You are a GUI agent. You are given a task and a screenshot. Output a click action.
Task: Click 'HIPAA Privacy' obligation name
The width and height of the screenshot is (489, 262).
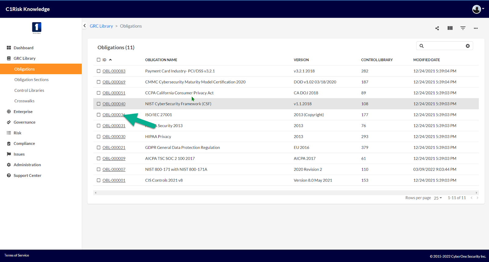[158, 137]
